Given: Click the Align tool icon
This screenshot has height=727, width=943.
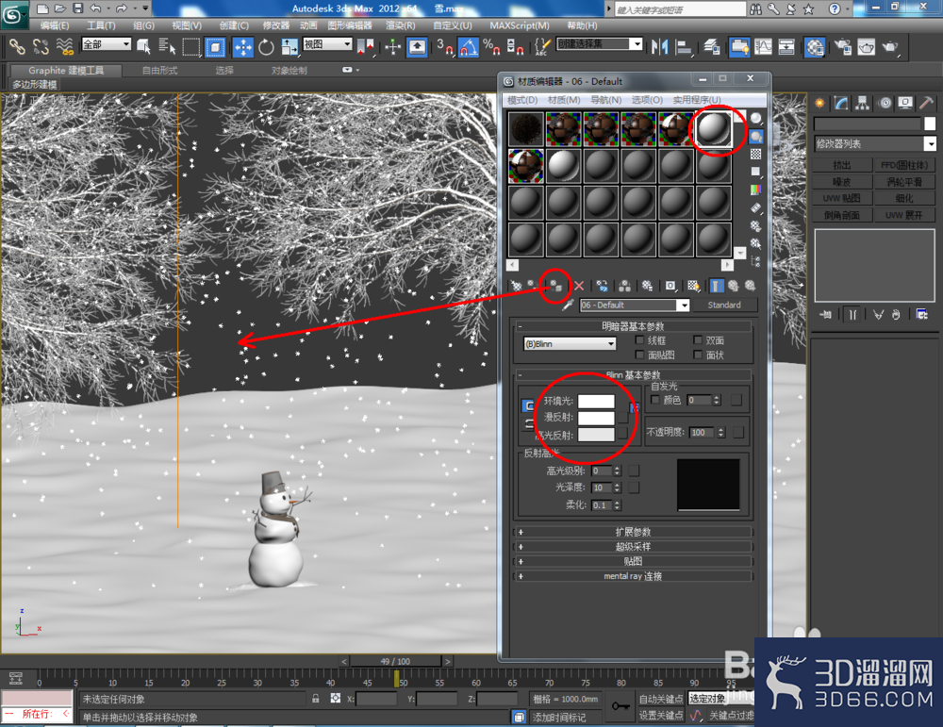Looking at the screenshot, I should (683, 46).
